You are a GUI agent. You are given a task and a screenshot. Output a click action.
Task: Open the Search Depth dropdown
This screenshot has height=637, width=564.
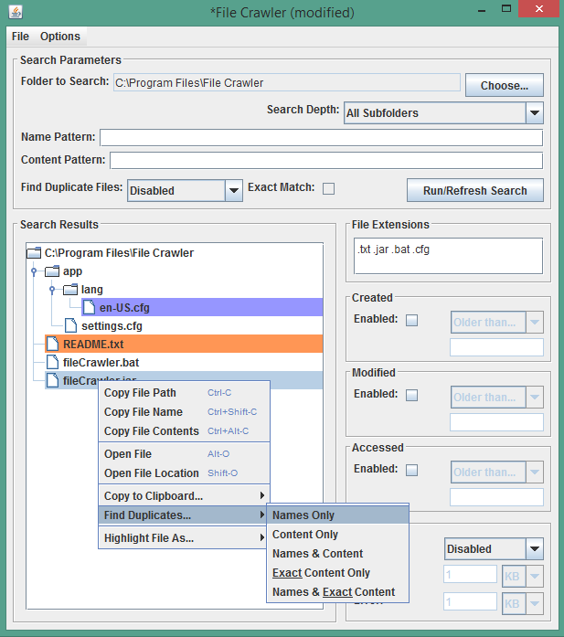click(x=534, y=113)
